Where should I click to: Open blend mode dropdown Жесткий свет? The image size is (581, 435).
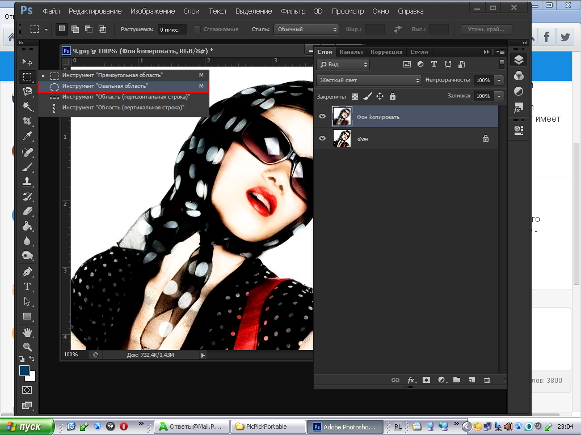(369, 80)
